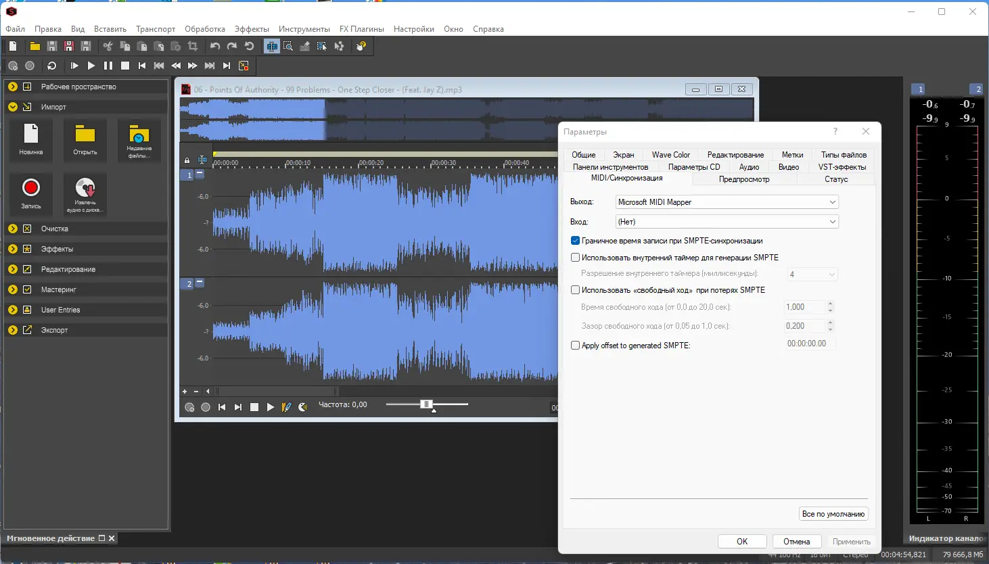
Task: Click the Crop tool in the toolbar
Action: (193, 46)
